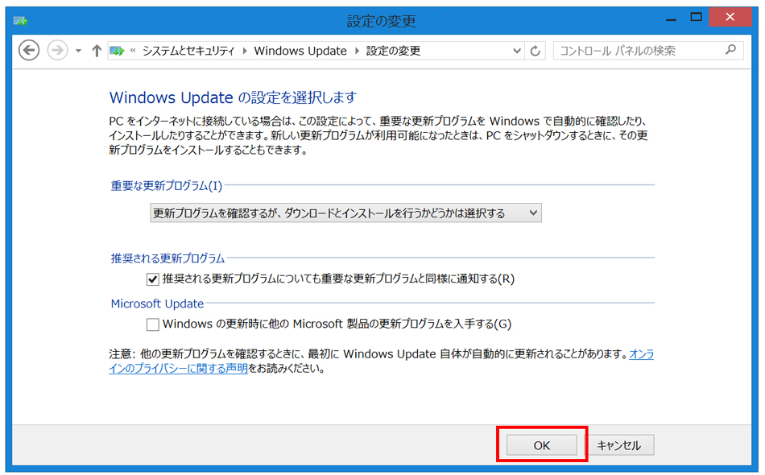Maximize the 設定の変更 window
The width and height of the screenshot is (765, 475).
click(697, 18)
